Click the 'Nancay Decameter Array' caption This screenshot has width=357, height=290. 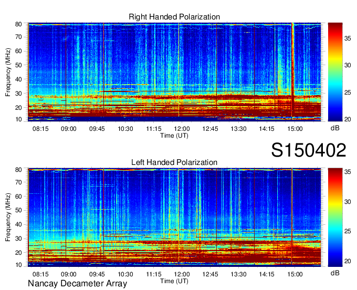pos(77,284)
